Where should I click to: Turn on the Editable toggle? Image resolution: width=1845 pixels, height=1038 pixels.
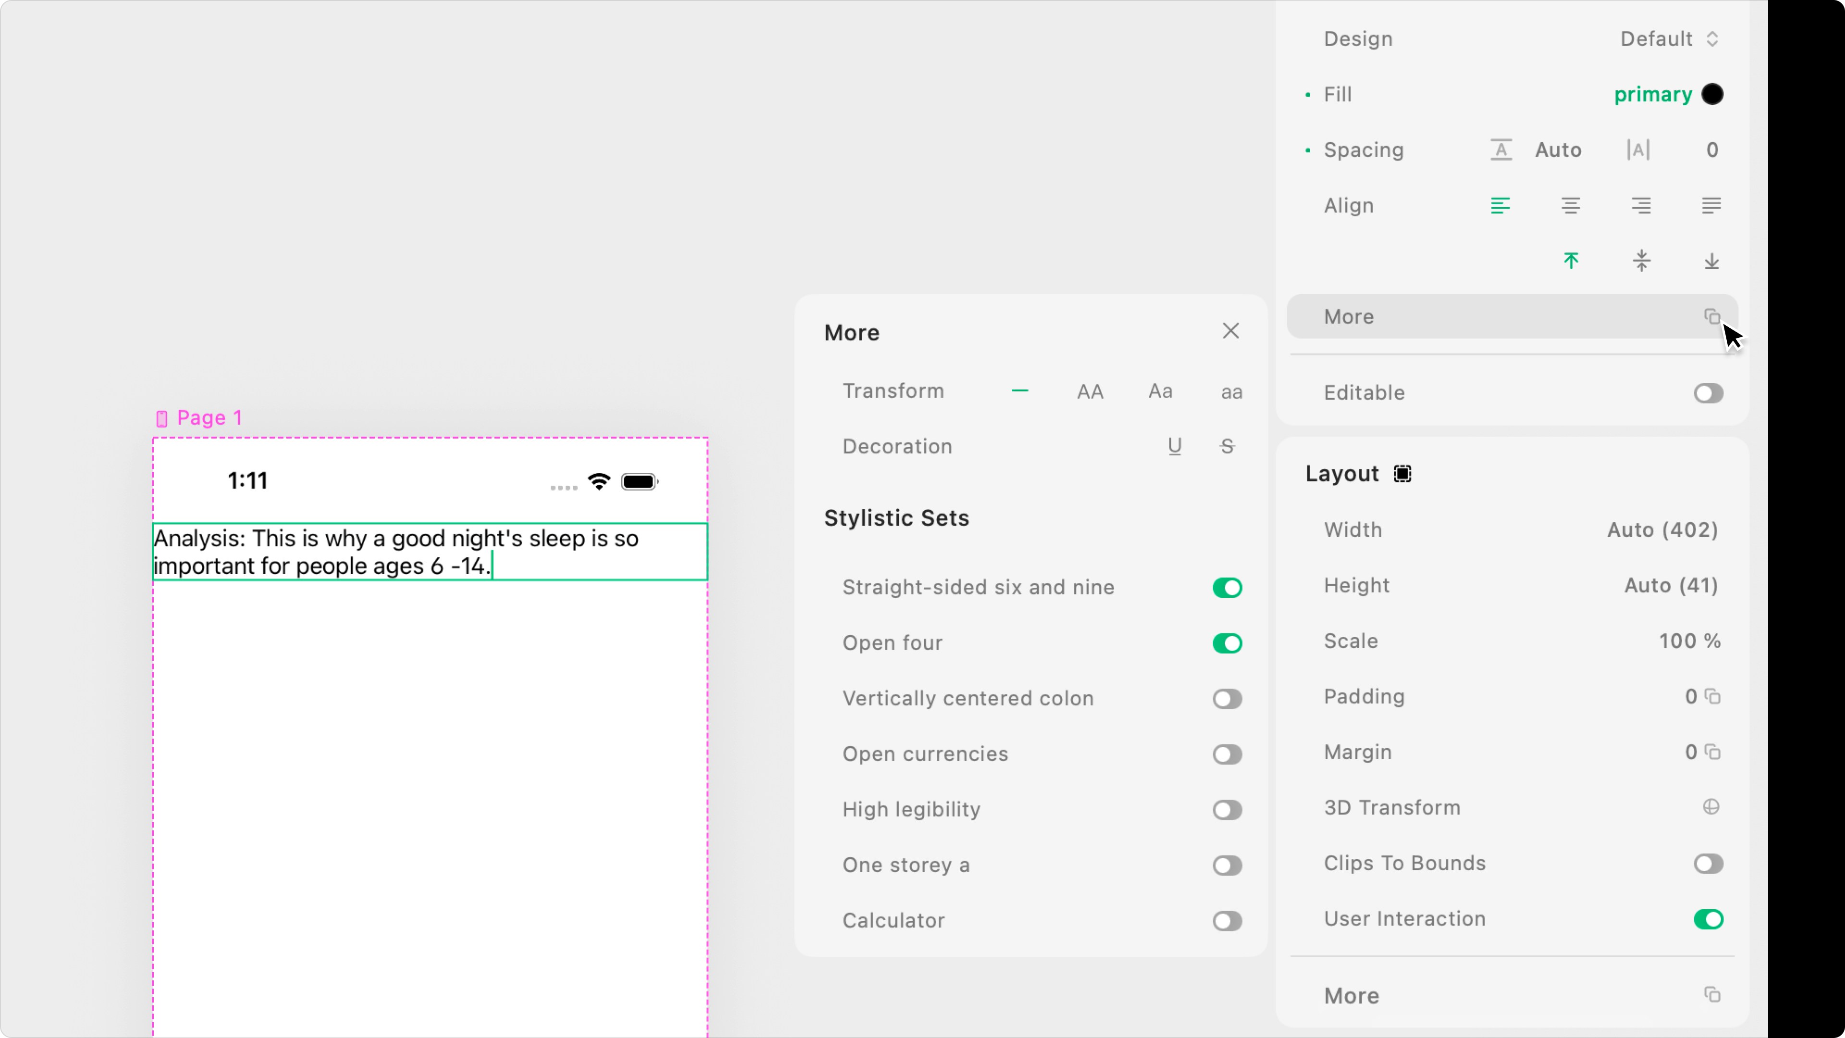[1708, 393]
